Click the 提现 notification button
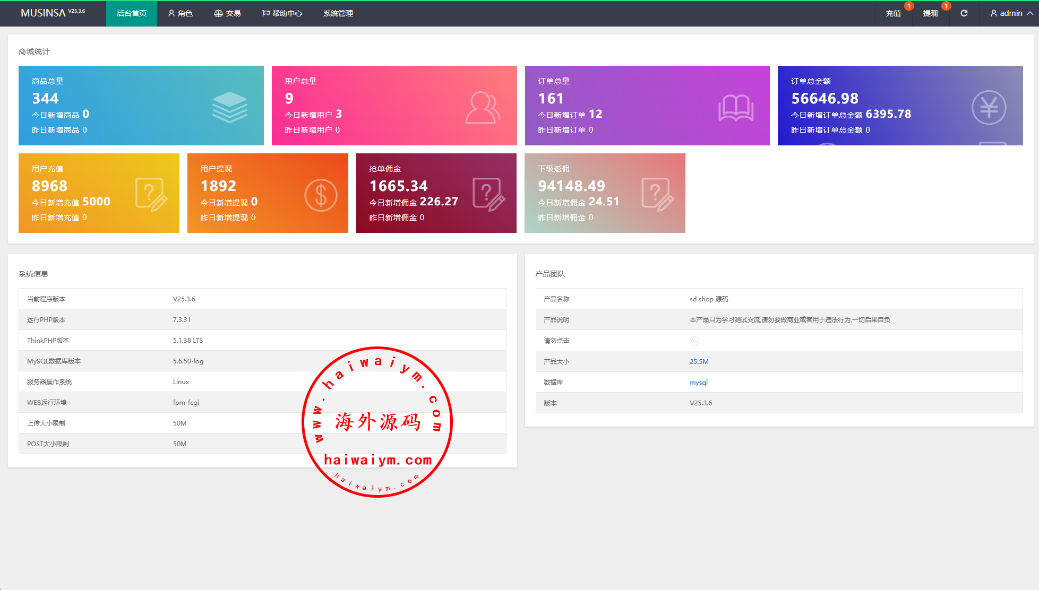This screenshot has width=1039, height=590. pyautogui.click(x=930, y=13)
